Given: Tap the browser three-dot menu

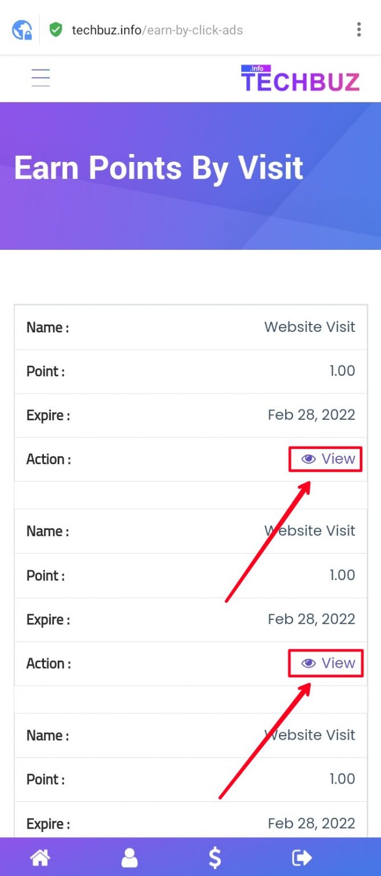Looking at the screenshot, I should pyautogui.click(x=359, y=29).
